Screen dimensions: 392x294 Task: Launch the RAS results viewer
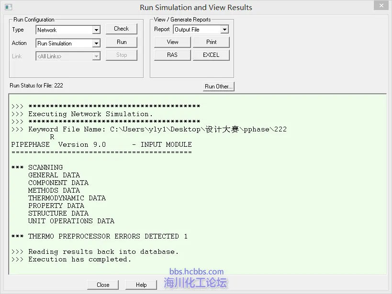172,55
